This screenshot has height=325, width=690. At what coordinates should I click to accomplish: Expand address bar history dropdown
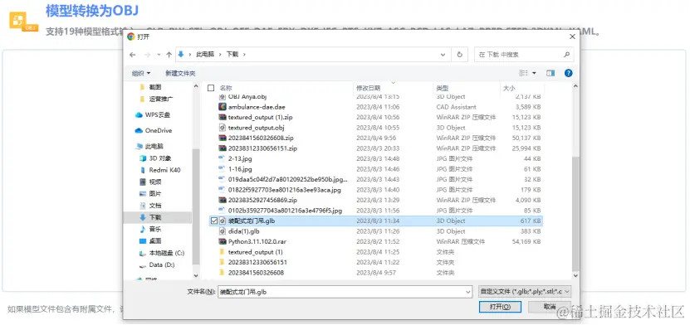(x=443, y=55)
